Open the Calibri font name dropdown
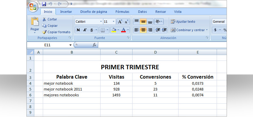This screenshot has height=117, width=253. click(x=101, y=22)
